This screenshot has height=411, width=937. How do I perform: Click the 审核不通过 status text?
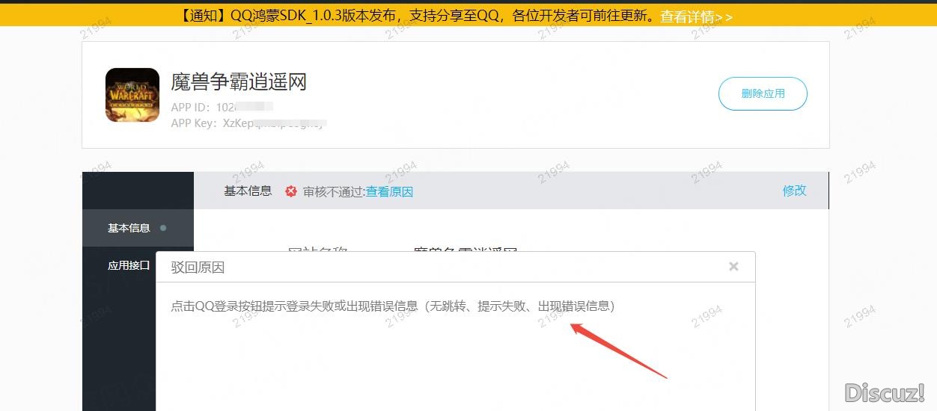click(333, 191)
